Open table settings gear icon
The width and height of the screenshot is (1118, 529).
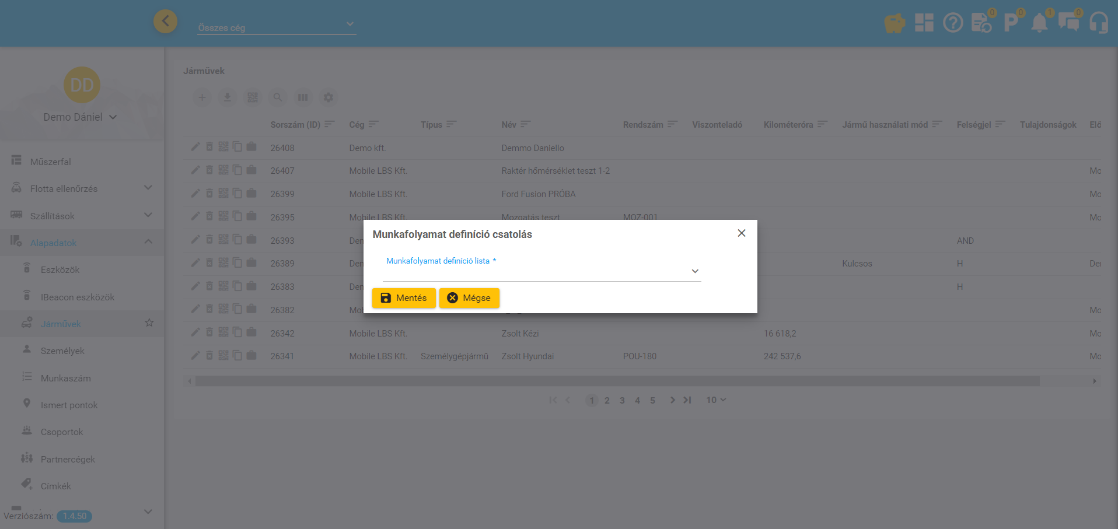(x=329, y=97)
